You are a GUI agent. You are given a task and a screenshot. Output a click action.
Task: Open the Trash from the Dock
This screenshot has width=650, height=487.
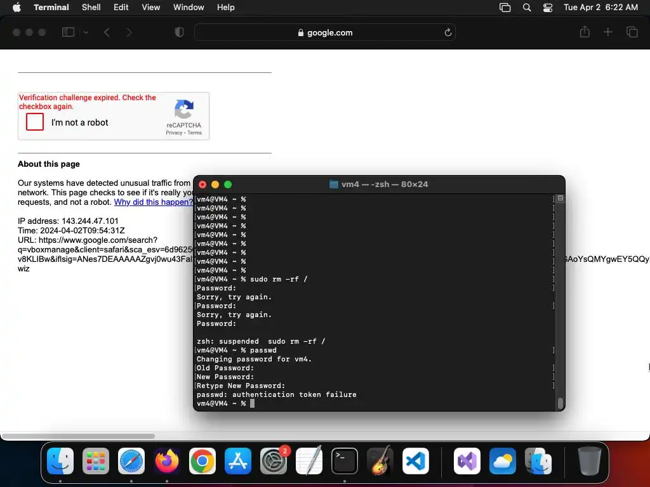pyautogui.click(x=590, y=460)
